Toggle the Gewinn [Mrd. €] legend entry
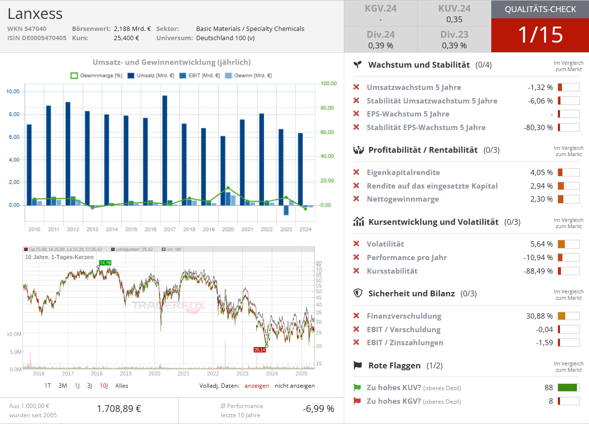This screenshot has width=589, height=424. 249,75
